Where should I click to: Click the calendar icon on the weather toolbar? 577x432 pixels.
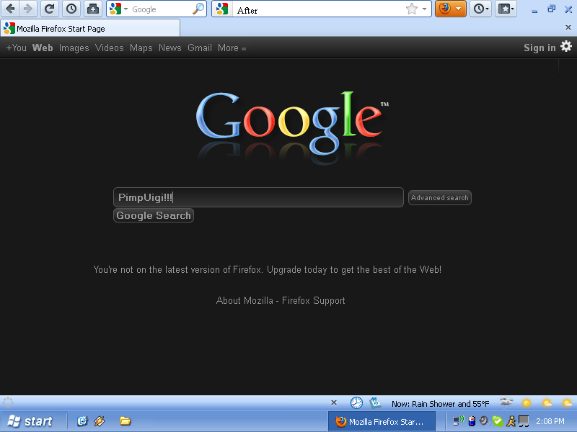[374, 402]
